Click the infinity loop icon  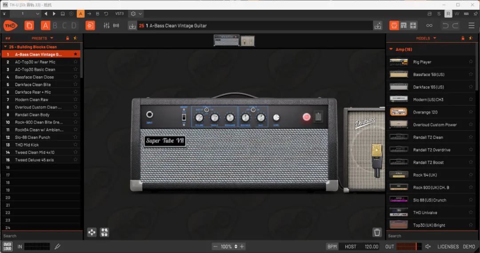pyautogui.click(x=429, y=26)
